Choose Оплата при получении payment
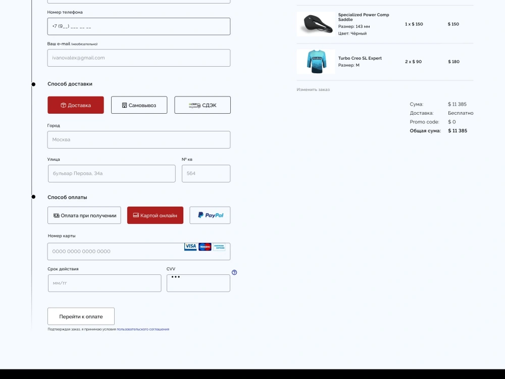The width and height of the screenshot is (505, 379). 84,215
